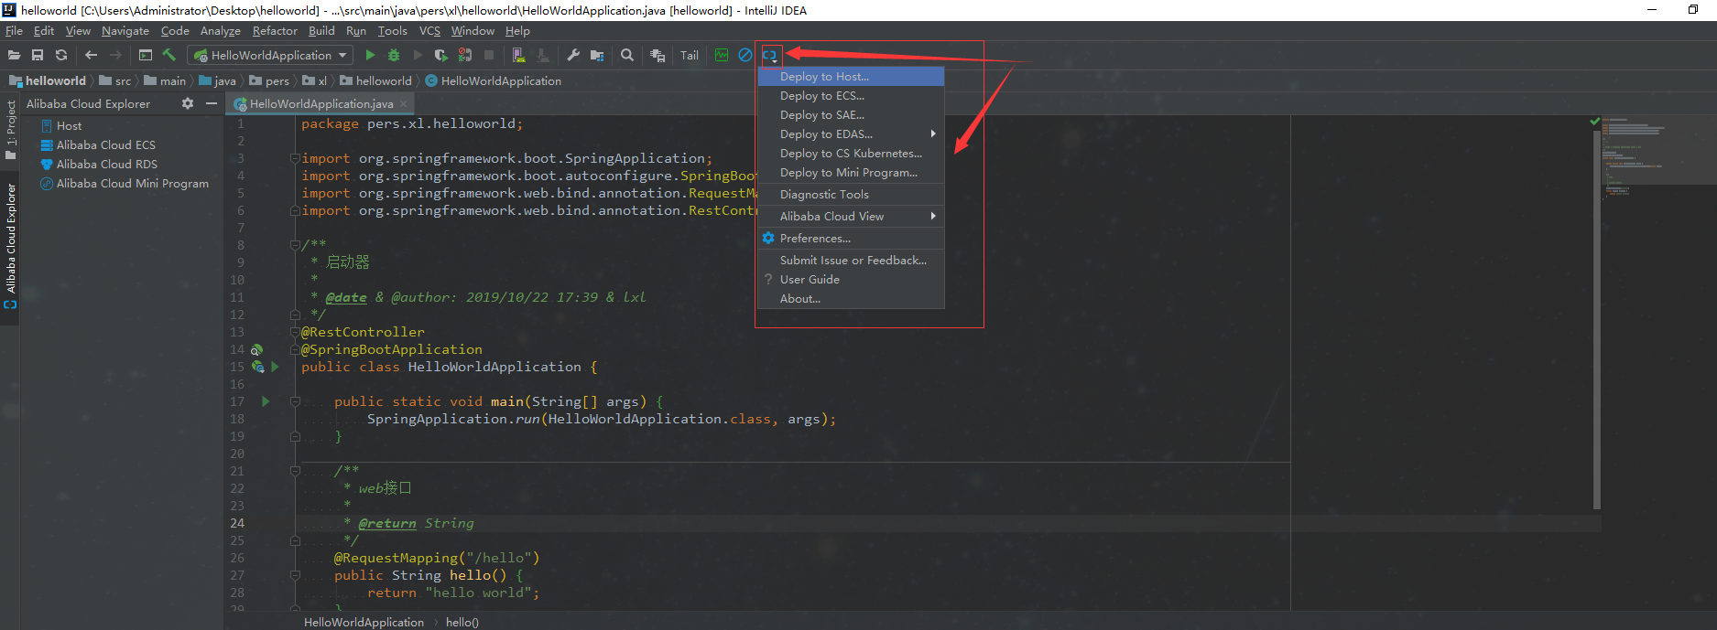
Task: Click hello() in bottom editor breadcrumb
Action: [462, 622]
